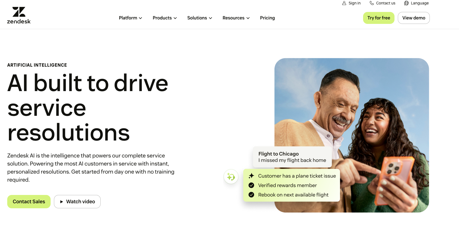This screenshot has height=233, width=459.
Task: Open the Language selector
Action: 416,3
